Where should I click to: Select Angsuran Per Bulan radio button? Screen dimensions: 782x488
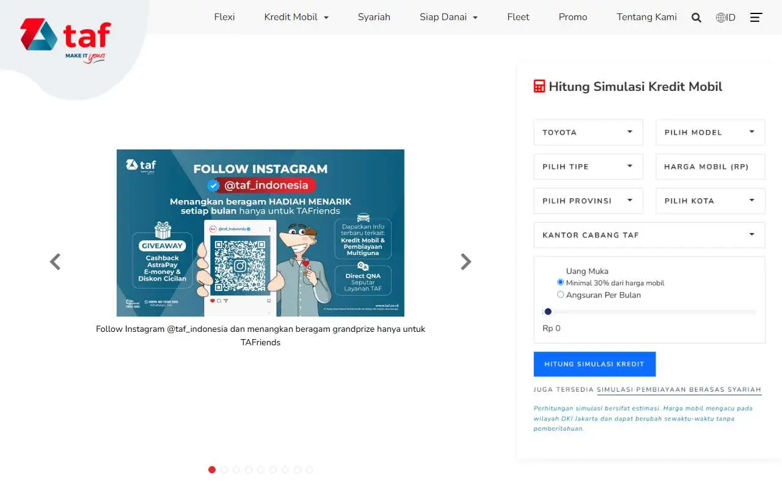click(561, 295)
